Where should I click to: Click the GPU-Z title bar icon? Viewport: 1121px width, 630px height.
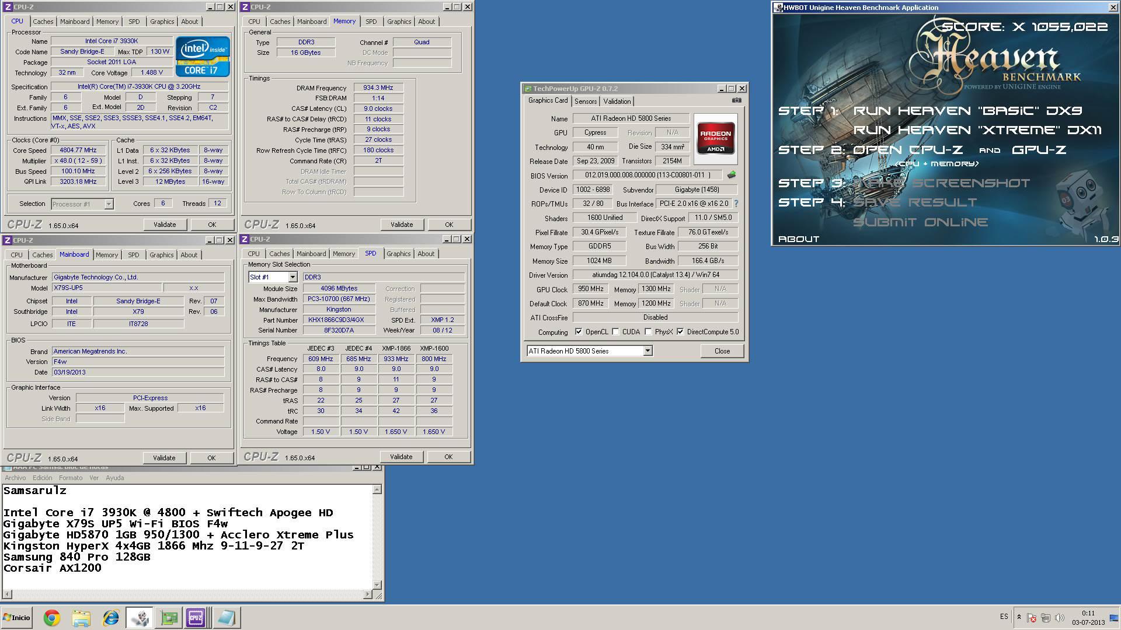(528, 89)
